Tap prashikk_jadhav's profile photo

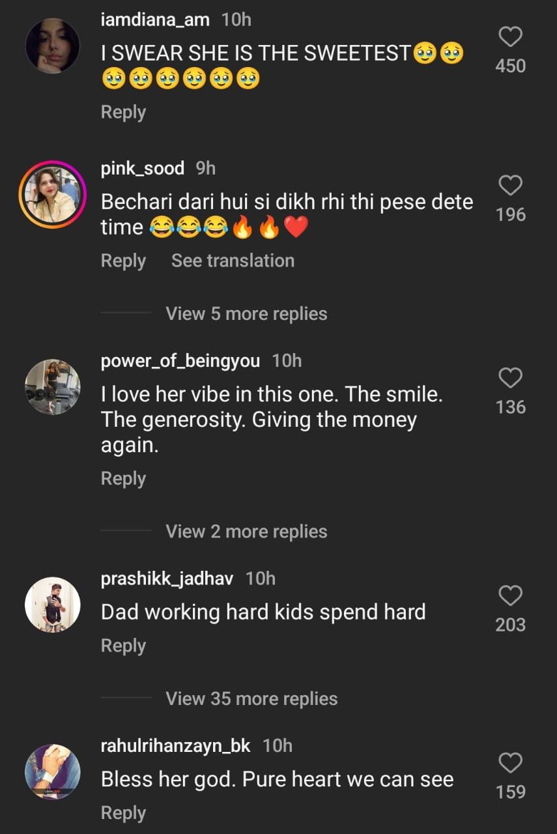point(52,604)
